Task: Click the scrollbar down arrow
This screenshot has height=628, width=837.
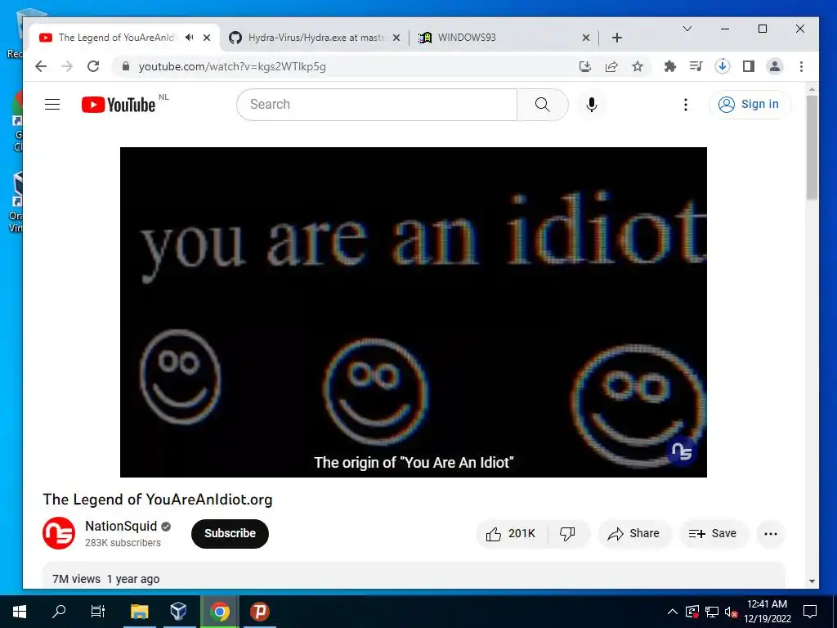Action: [812, 581]
